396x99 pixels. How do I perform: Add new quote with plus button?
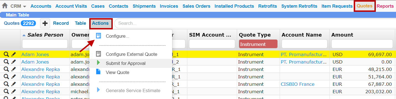45,23
